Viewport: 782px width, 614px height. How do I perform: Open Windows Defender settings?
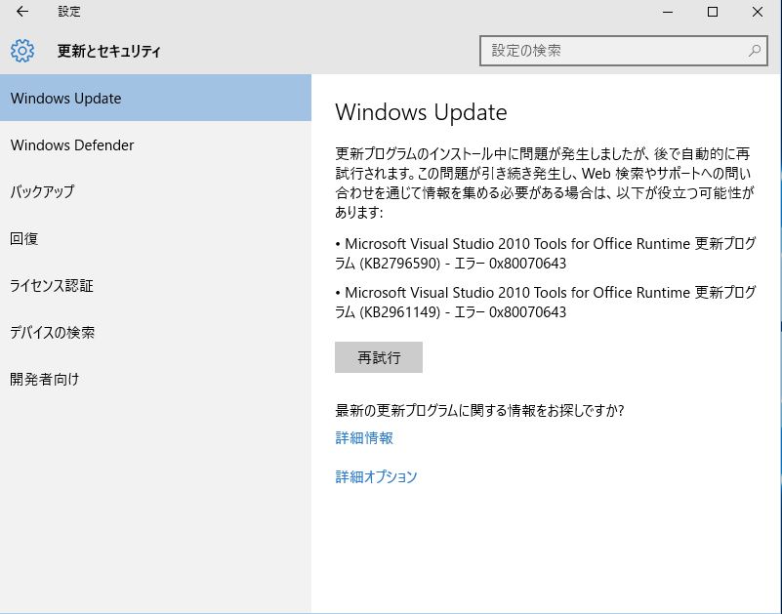(x=155, y=144)
